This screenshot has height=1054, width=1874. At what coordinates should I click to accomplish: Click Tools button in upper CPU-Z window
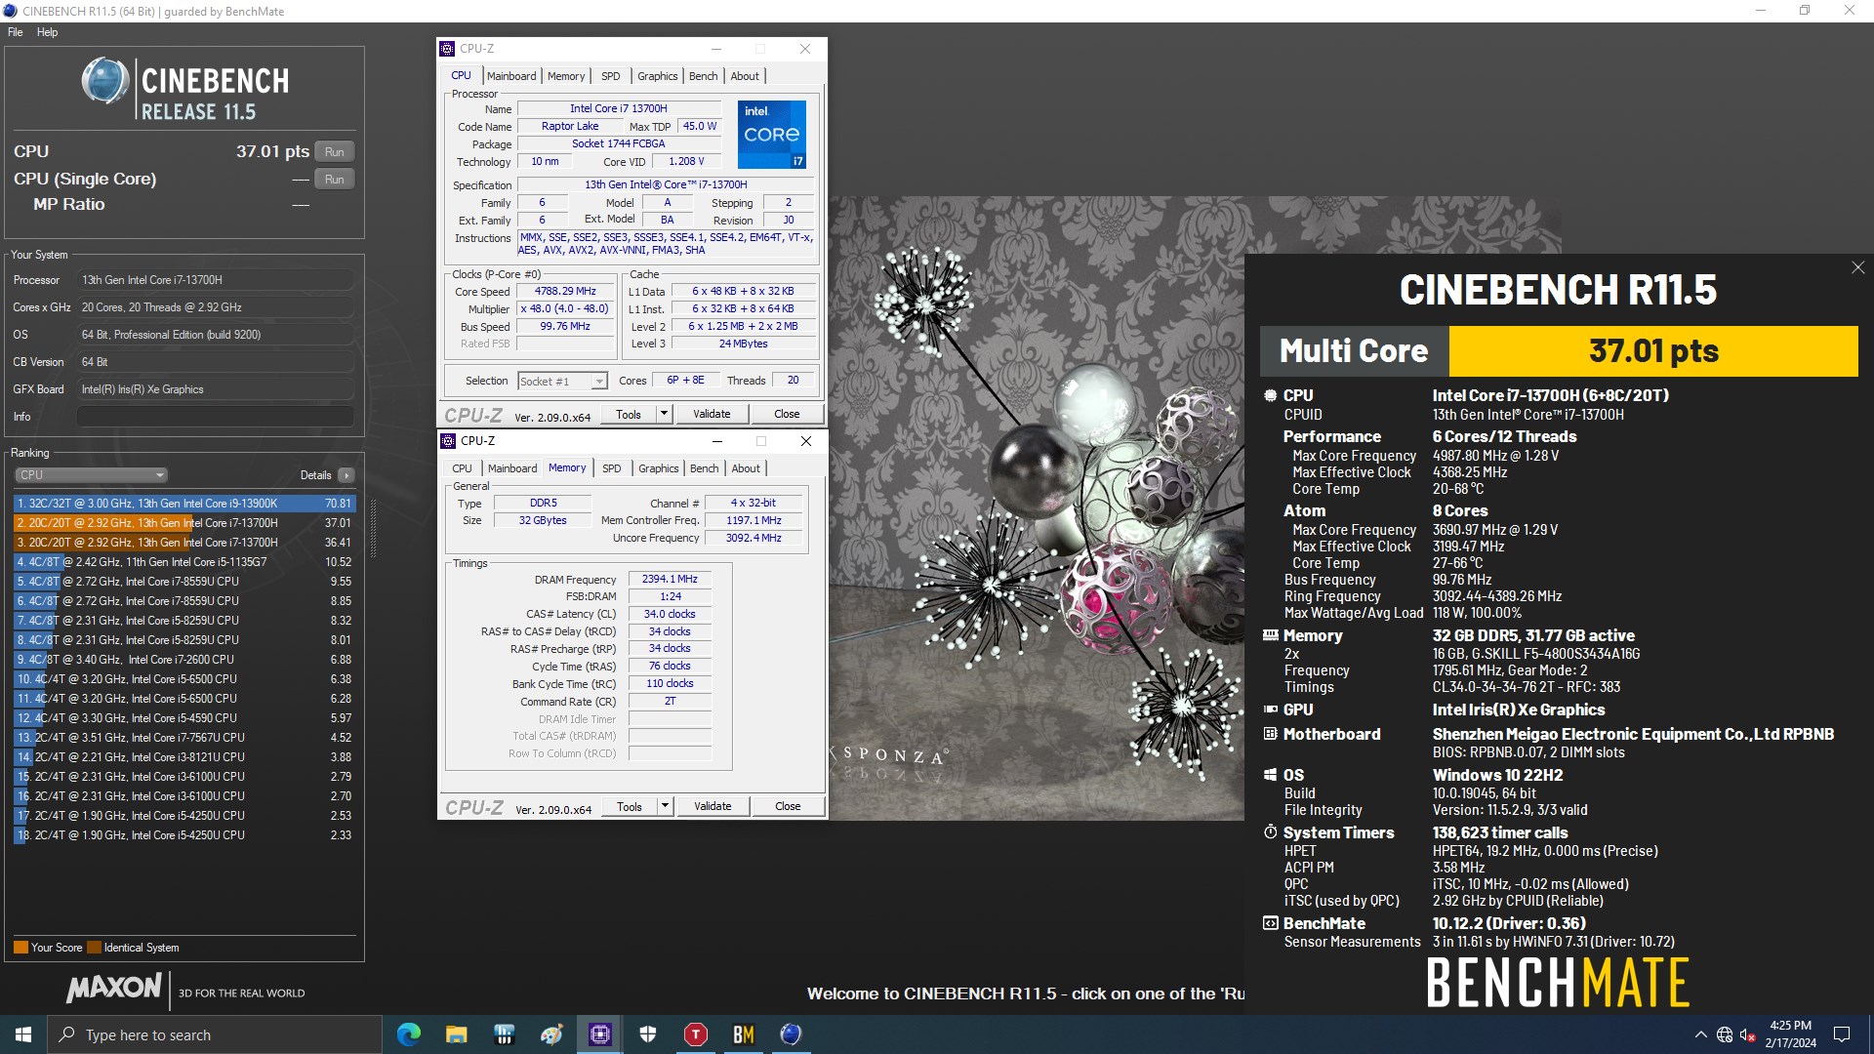click(629, 414)
